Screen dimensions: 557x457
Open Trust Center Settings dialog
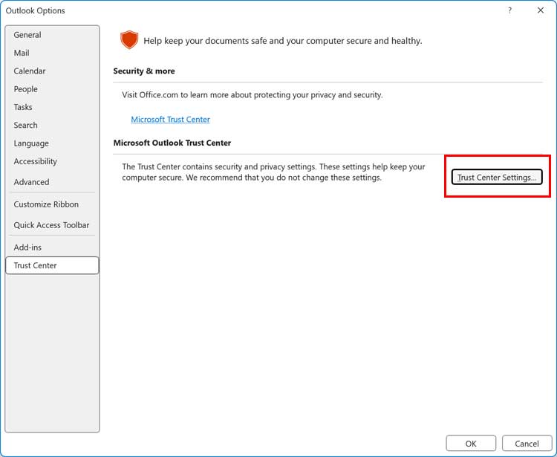(x=497, y=177)
